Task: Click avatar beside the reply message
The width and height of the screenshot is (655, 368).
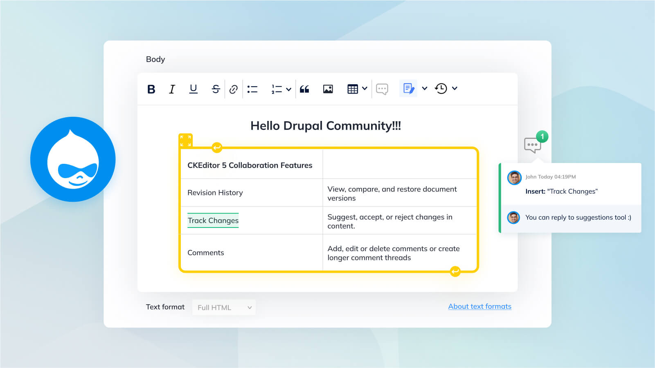Action: (513, 217)
